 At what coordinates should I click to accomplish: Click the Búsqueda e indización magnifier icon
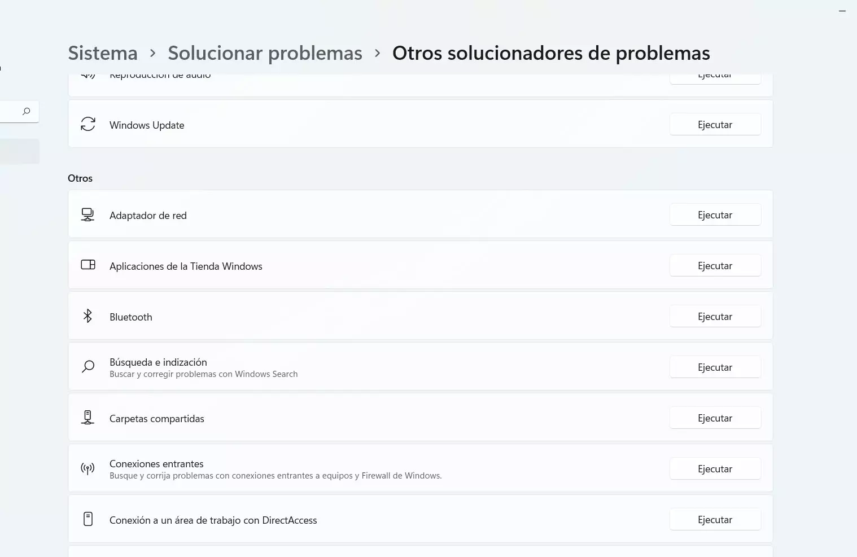point(88,367)
